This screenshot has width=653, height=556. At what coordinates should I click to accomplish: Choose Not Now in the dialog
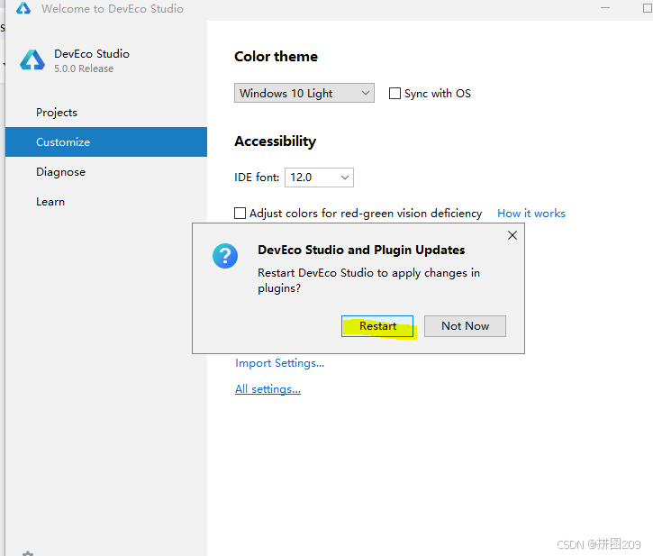[465, 326]
